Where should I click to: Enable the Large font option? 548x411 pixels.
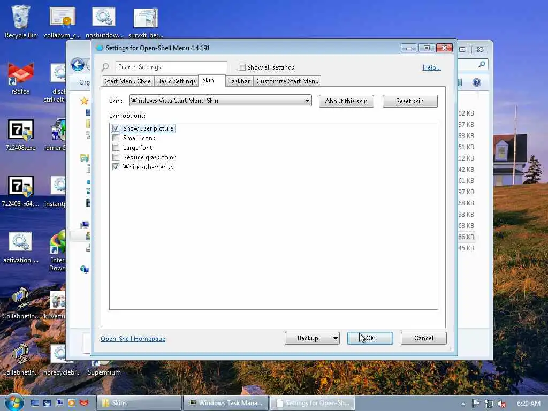click(x=116, y=148)
